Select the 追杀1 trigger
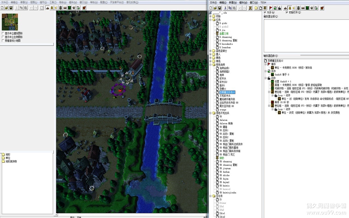This screenshot has width=349, height=218. point(222,85)
